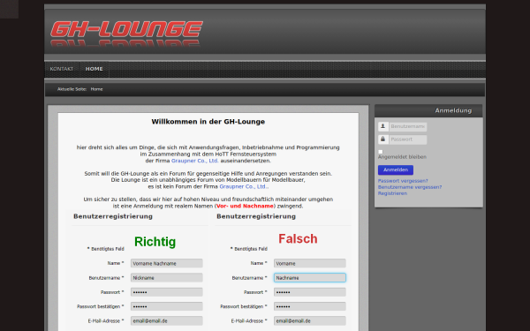
Task: Click the Willkommen in der GH-Lounge heading
Action: point(208,122)
